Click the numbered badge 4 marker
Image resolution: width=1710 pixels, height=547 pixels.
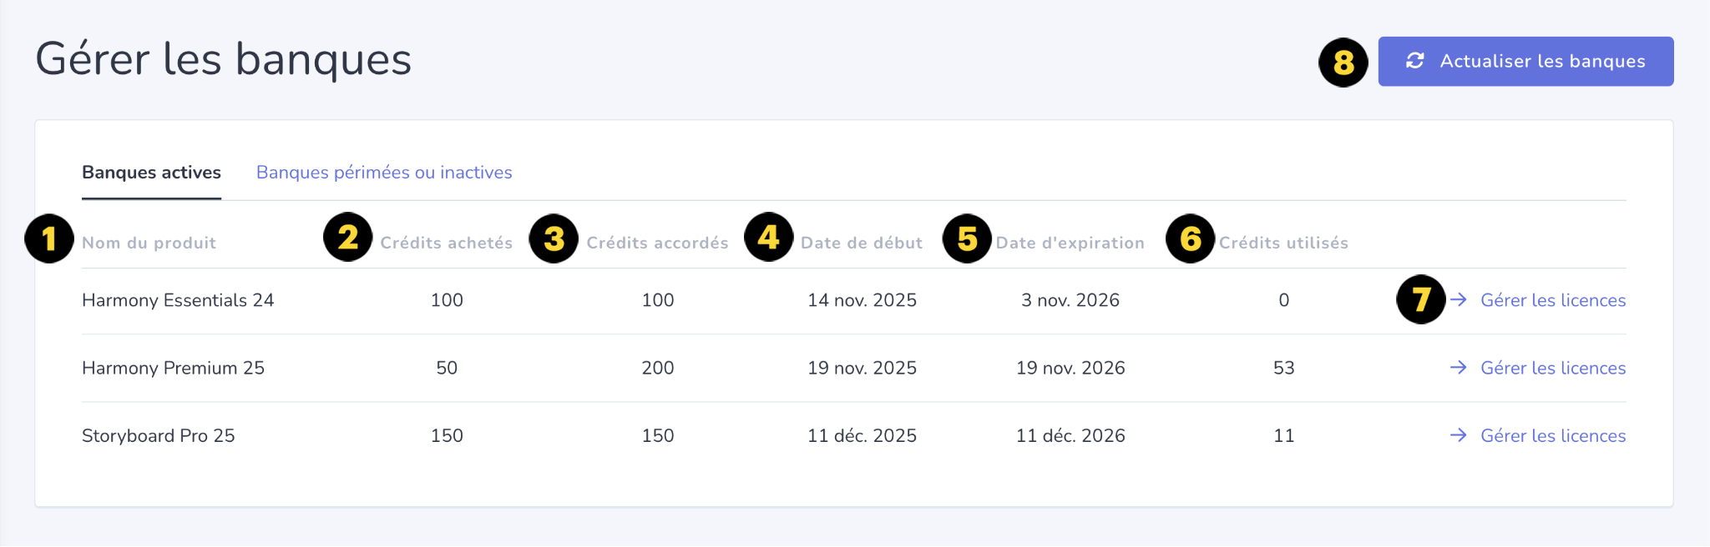point(769,237)
